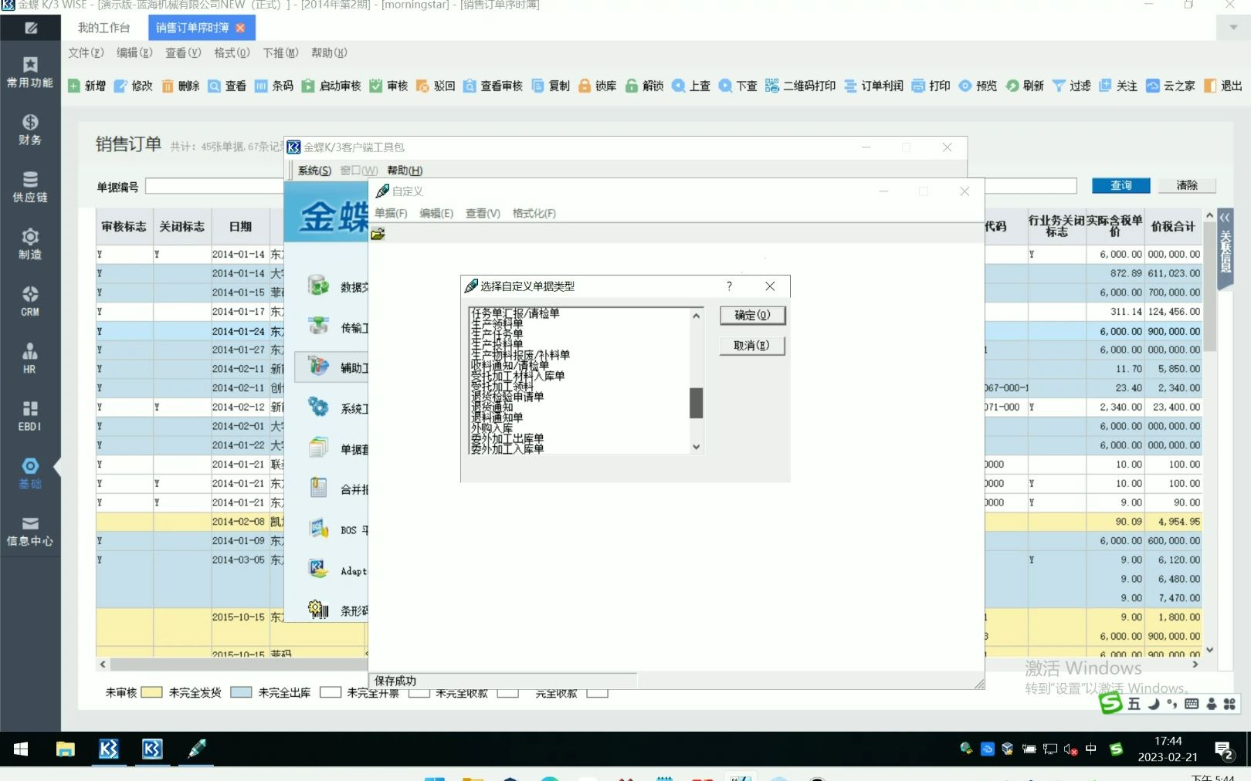Open 信息中心 in left sidebar
This screenshot has width=1251, height=781.
click(x=30, y=531)
